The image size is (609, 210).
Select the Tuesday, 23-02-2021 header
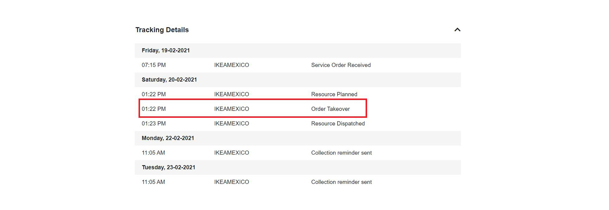169,167
